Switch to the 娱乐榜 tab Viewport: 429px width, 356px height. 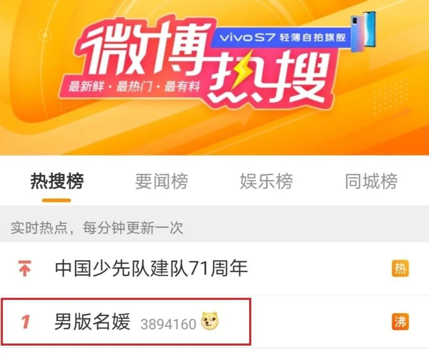[x=266, y=181]
